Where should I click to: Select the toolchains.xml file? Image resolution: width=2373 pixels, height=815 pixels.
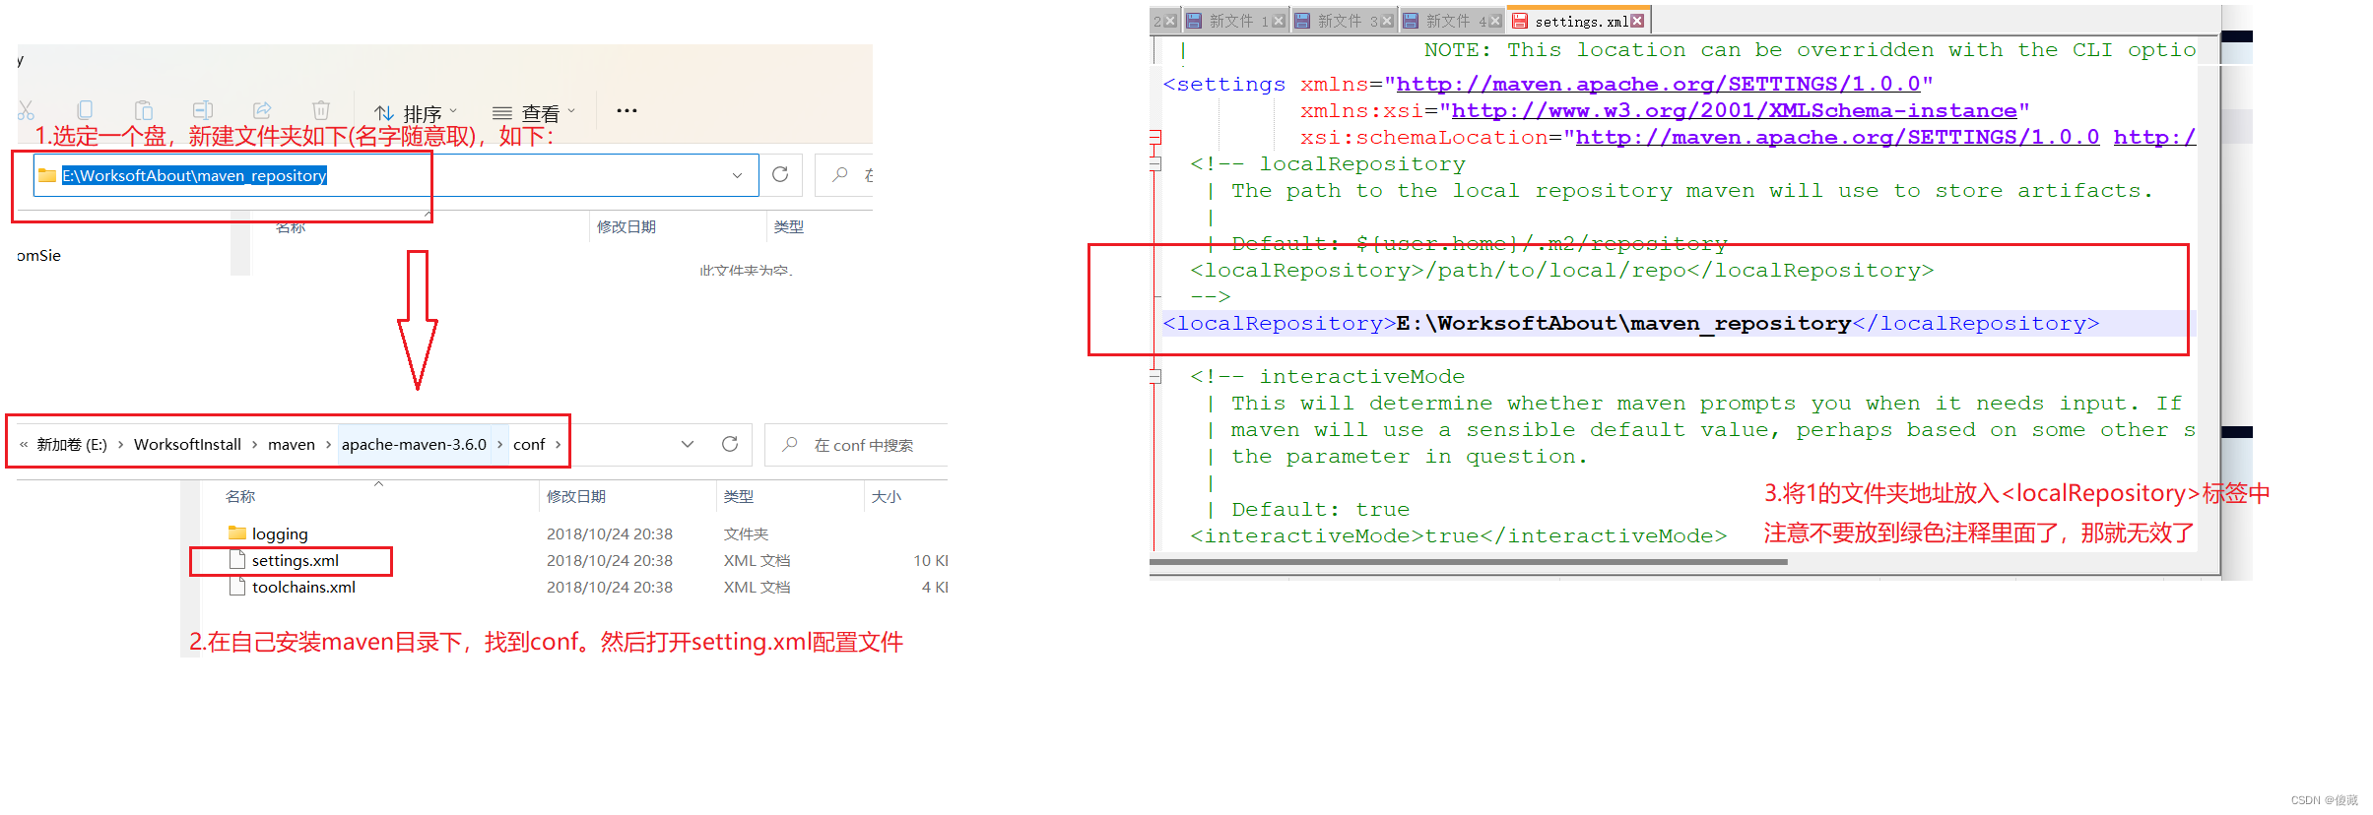coord(303,587)
